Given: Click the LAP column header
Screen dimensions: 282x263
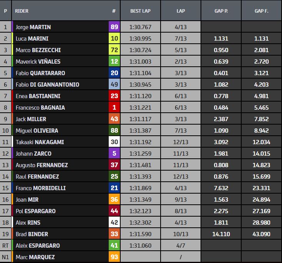Looking at the screenshot, I should pos(181,11).
